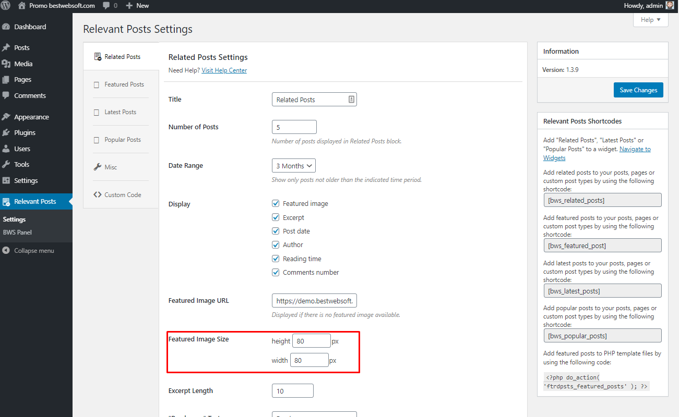Click the Pages icon in sidebar
Screen dimensions: 679x417
click(6, 80)
